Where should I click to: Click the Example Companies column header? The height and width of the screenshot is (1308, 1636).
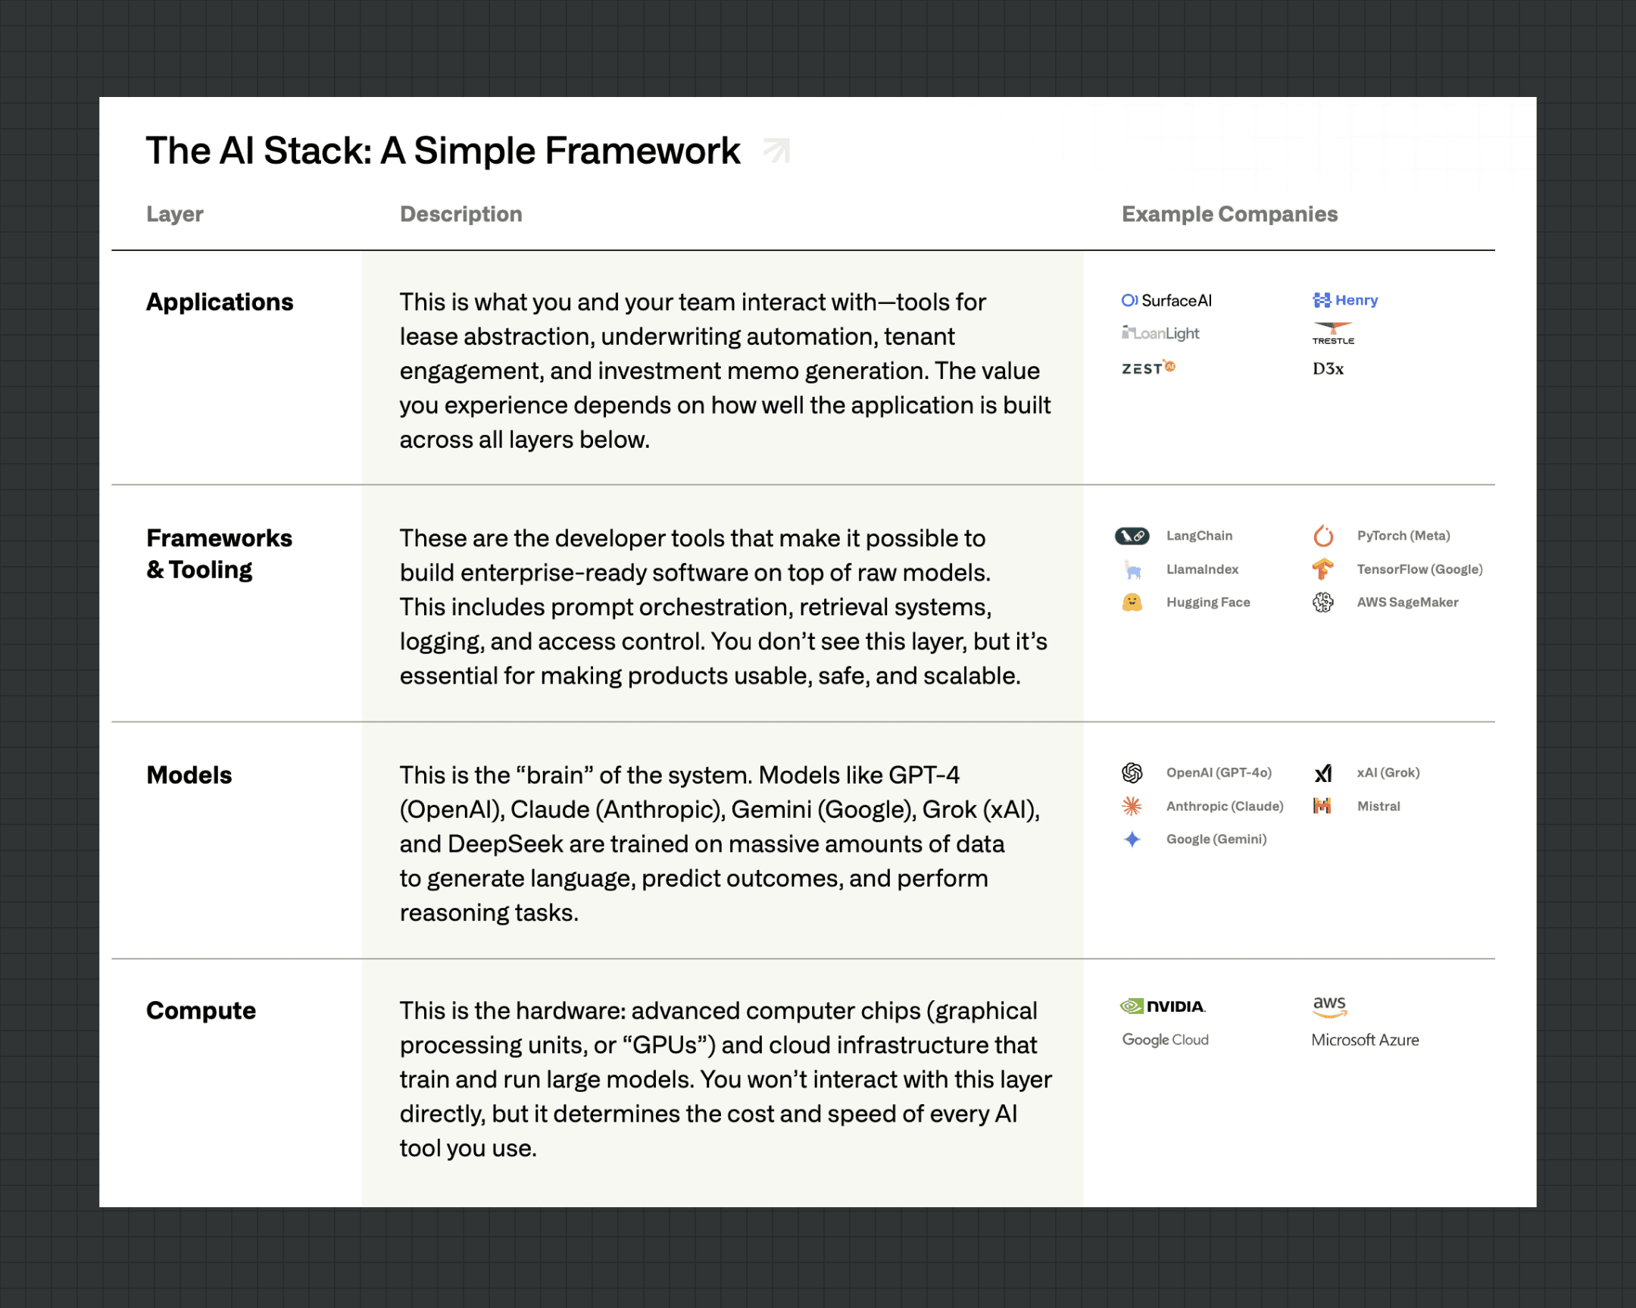click(x=1229, y=214)
